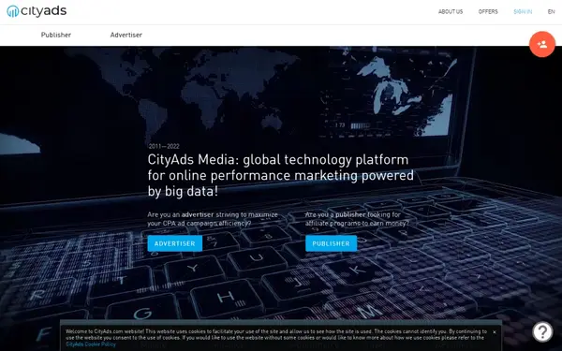Image resolution: width=562 pixels, height=351 pixels.
Task: Switch to the Publisher tab
Action: 56,35
